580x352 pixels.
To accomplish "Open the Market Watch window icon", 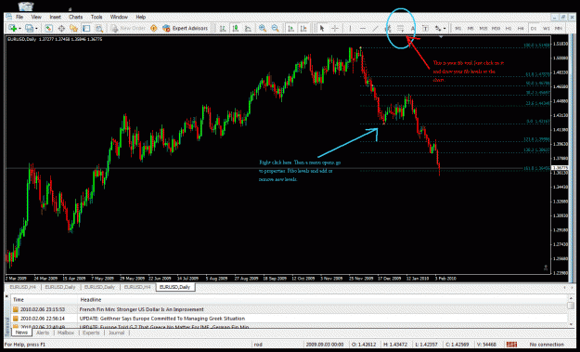I will pos(48,28).
